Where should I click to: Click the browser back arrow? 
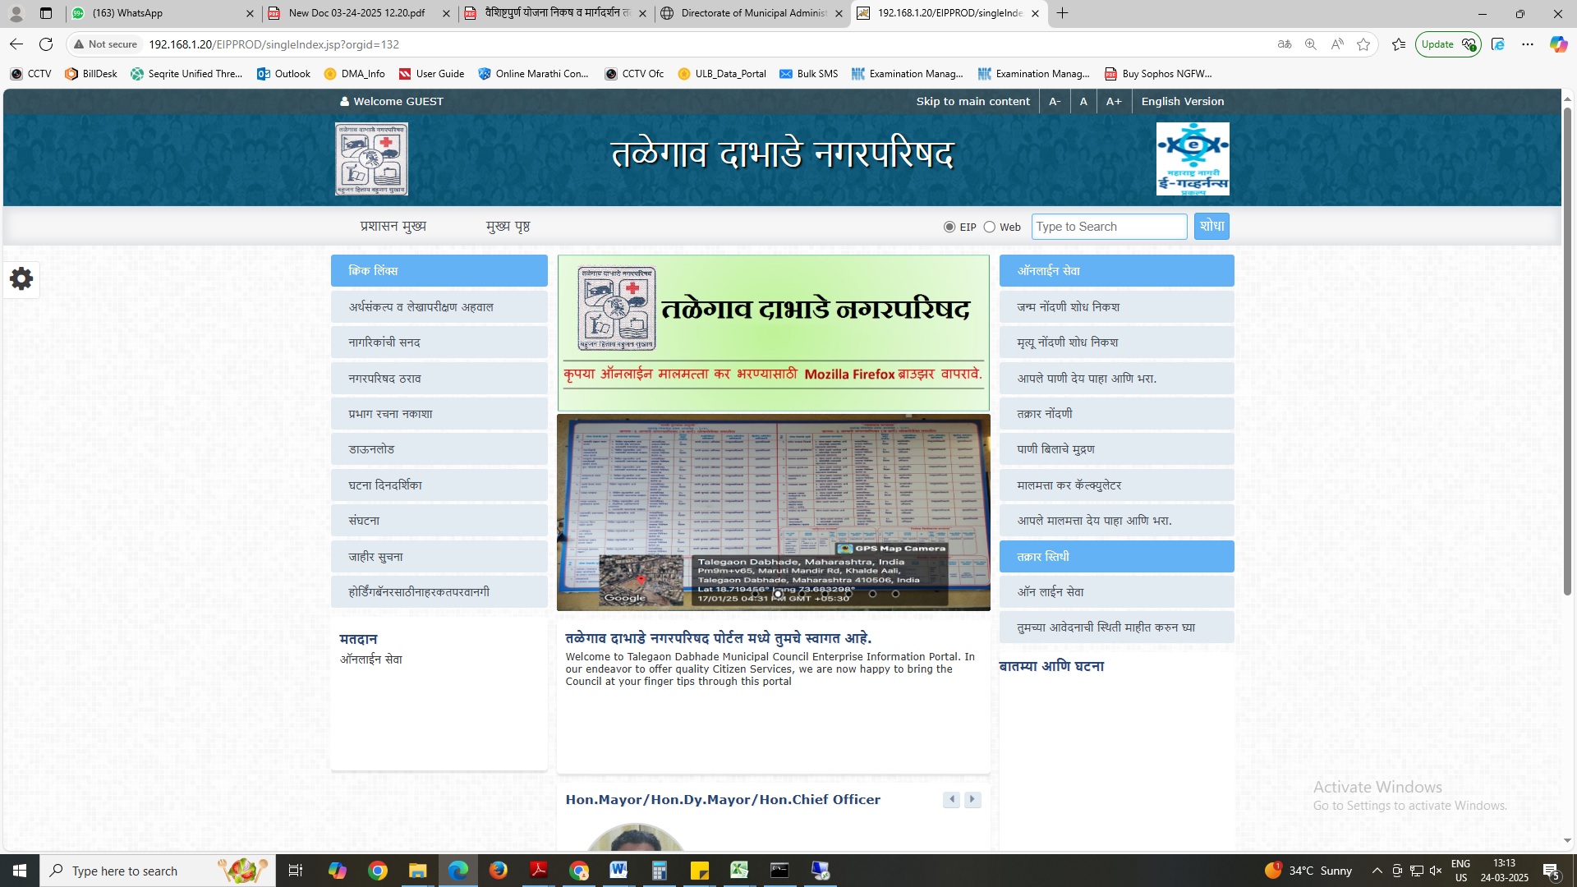(16, 44)
